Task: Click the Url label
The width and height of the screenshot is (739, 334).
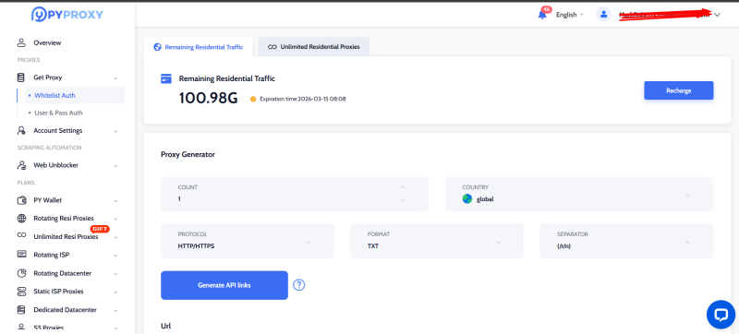Action: click(166, 326)
